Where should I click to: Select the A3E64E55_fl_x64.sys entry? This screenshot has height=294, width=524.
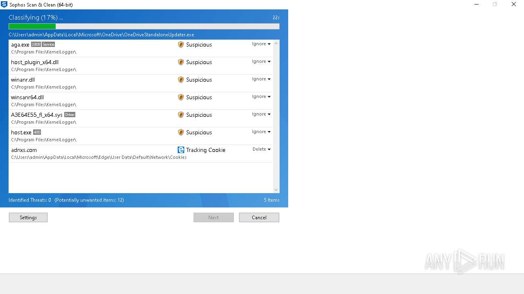141,118
